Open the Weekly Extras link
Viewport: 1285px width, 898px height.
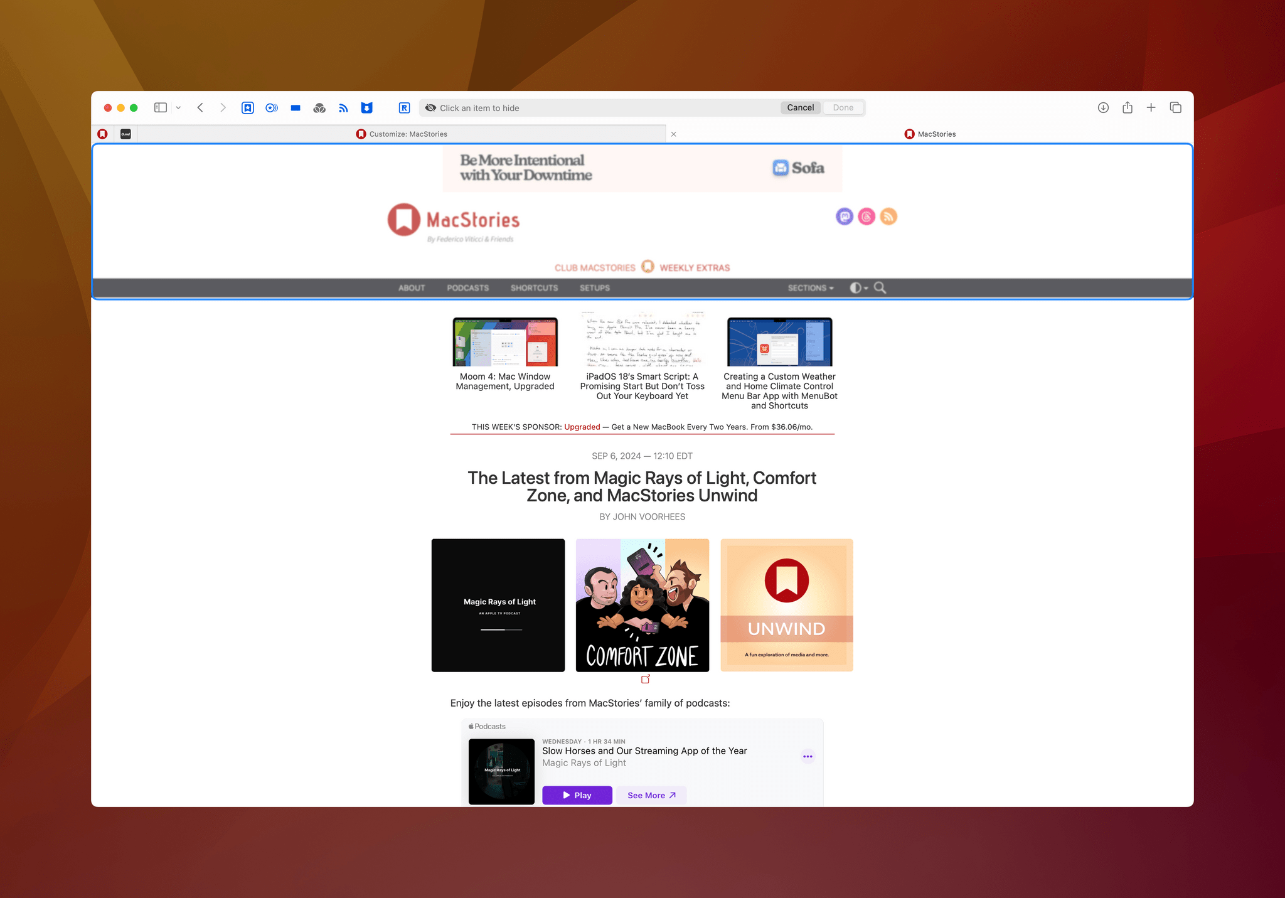pyautogui.click(x=695, y=268)
